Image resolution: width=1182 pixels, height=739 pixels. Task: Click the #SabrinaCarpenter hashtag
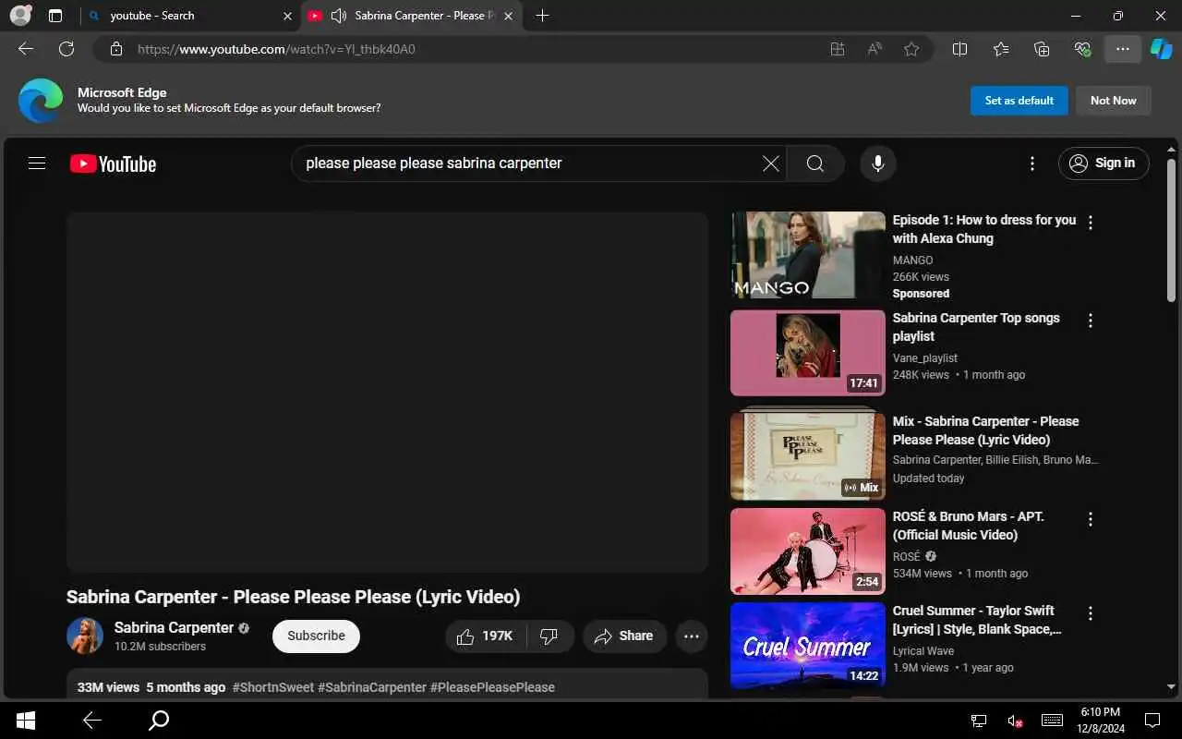[372, 687]
